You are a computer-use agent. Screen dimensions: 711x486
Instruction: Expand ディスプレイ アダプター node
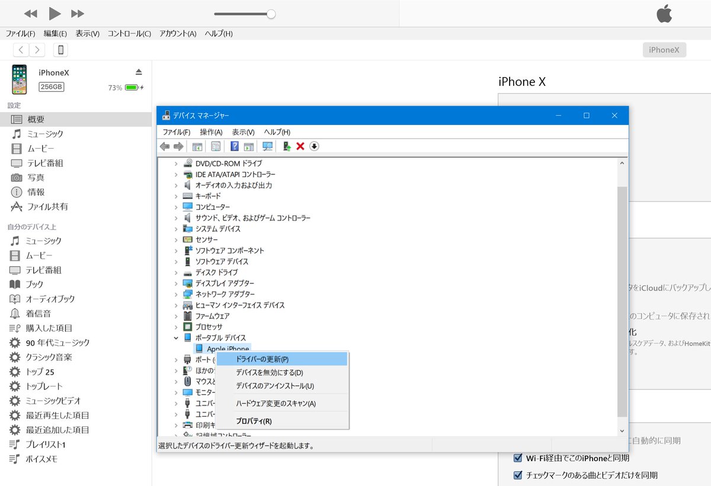[x=176, y=283]
